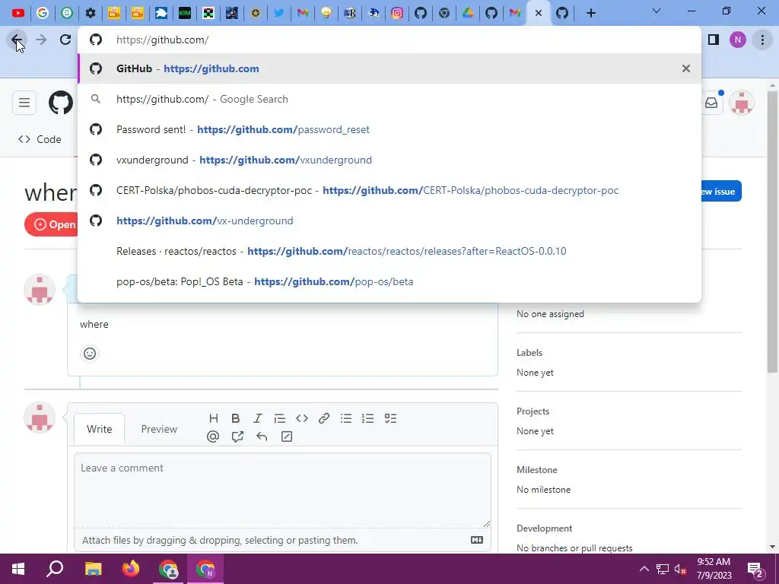Reference an issue or pull request
Image resolution: width=779 pixels, height=584 pixels.
(237, 436)
